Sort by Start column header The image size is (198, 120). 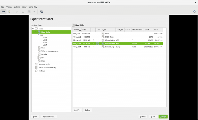click(148, 30)
